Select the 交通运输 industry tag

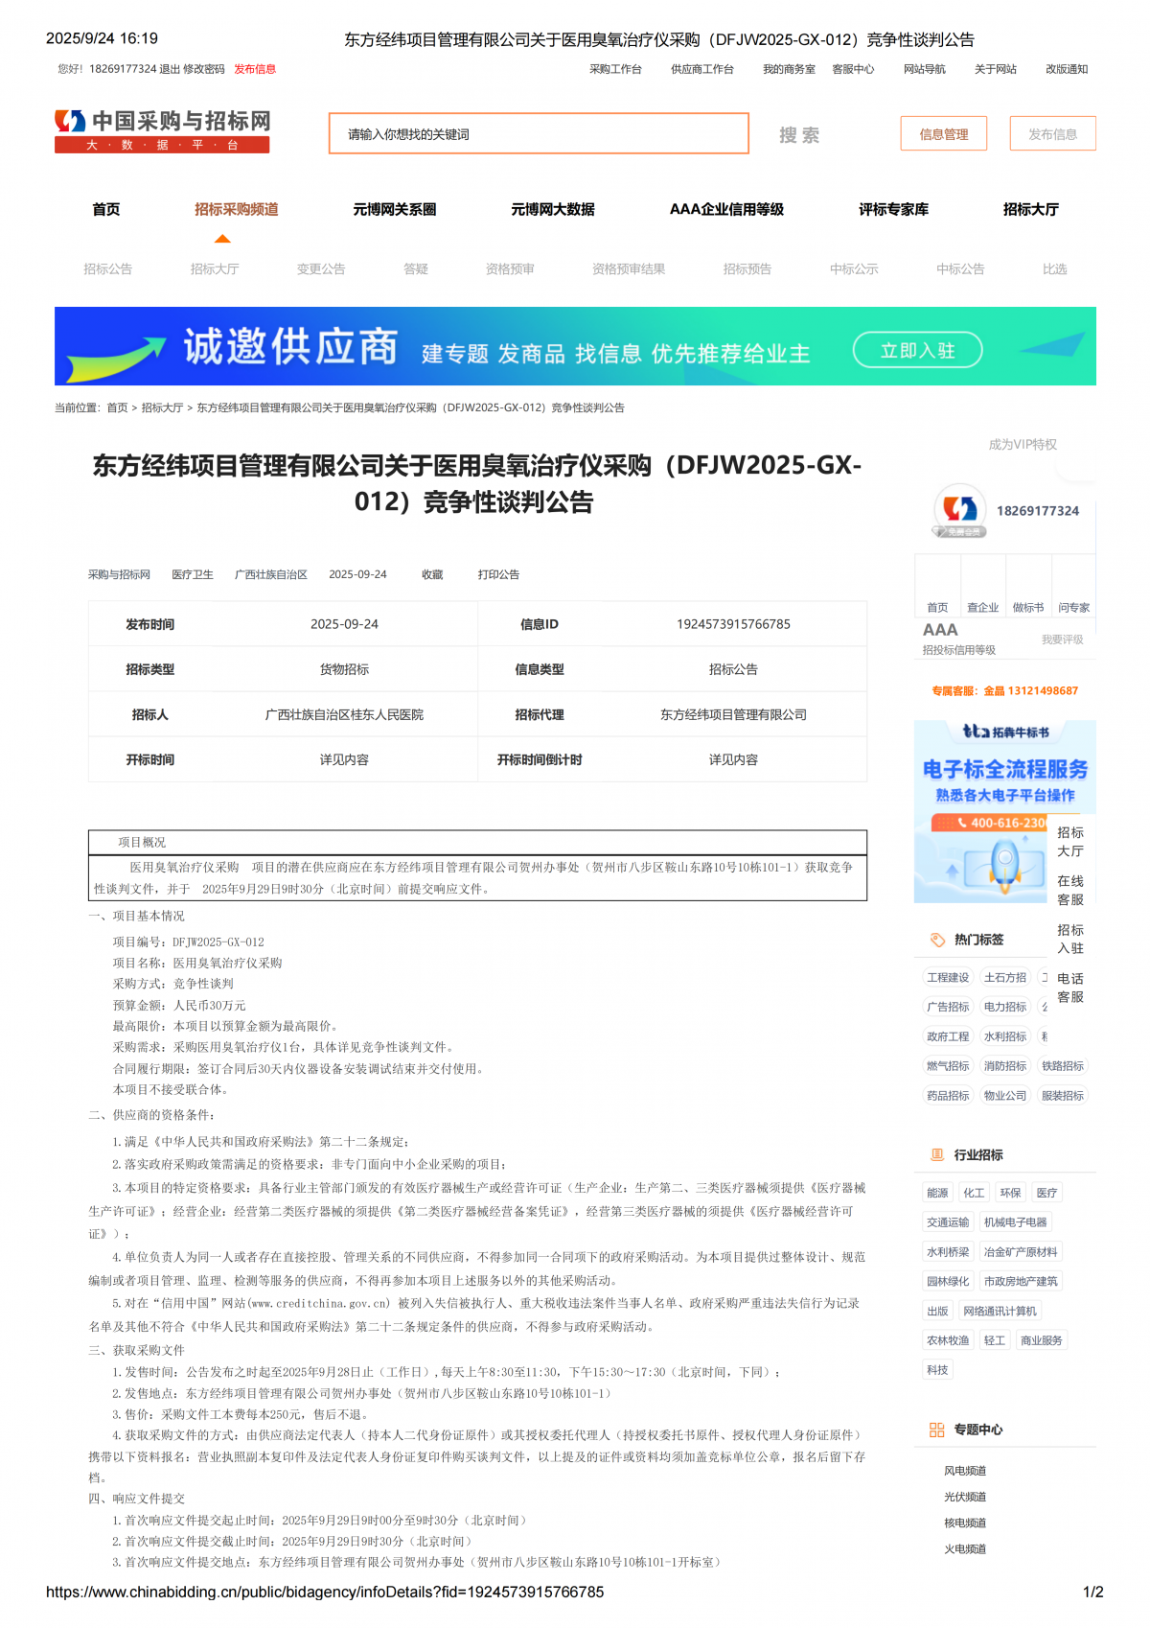(x=948, y=1222)
